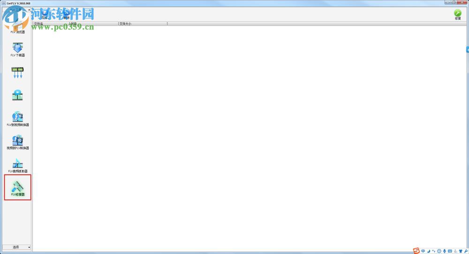Viewport: 469px width, 254px height.
Task: Toggle punctuation mode in IME bar
Action: (434, 251)
